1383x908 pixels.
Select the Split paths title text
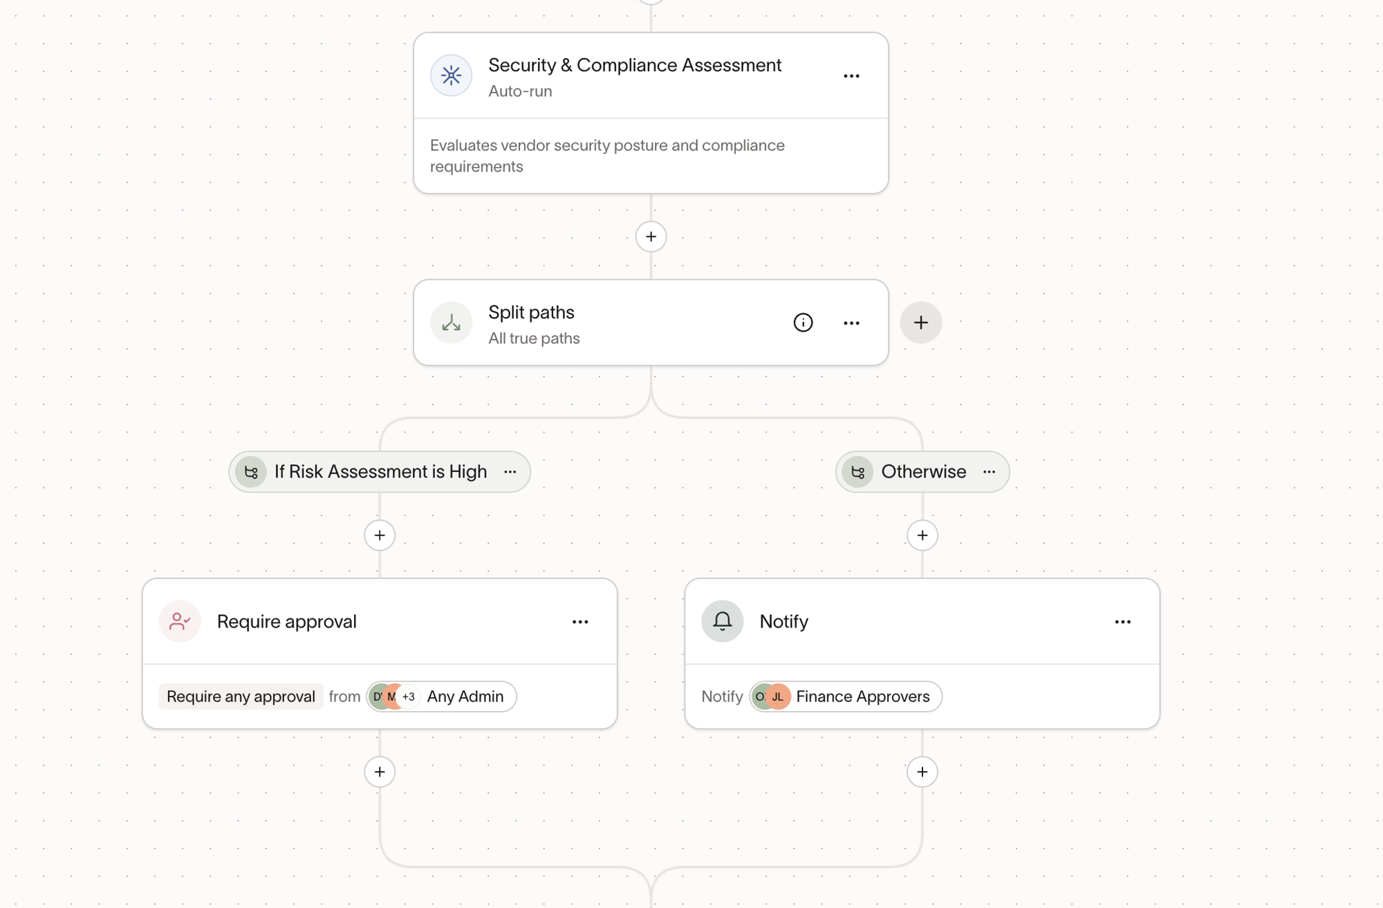tap(531, 312)
